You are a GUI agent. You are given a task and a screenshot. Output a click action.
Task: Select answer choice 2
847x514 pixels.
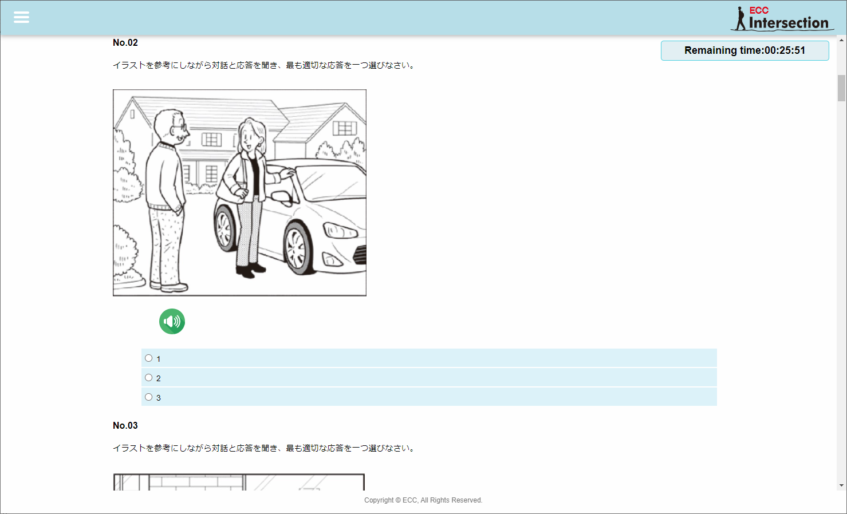tap(148, 377)
